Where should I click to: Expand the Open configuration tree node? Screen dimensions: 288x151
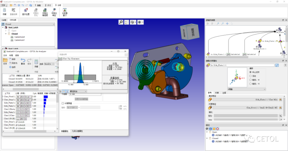(6, 31)
